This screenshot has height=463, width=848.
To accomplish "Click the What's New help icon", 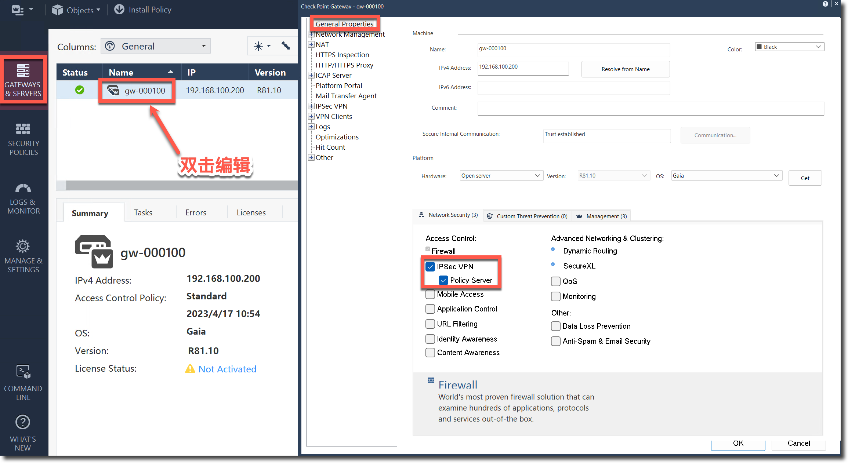I will click(23, 423).
